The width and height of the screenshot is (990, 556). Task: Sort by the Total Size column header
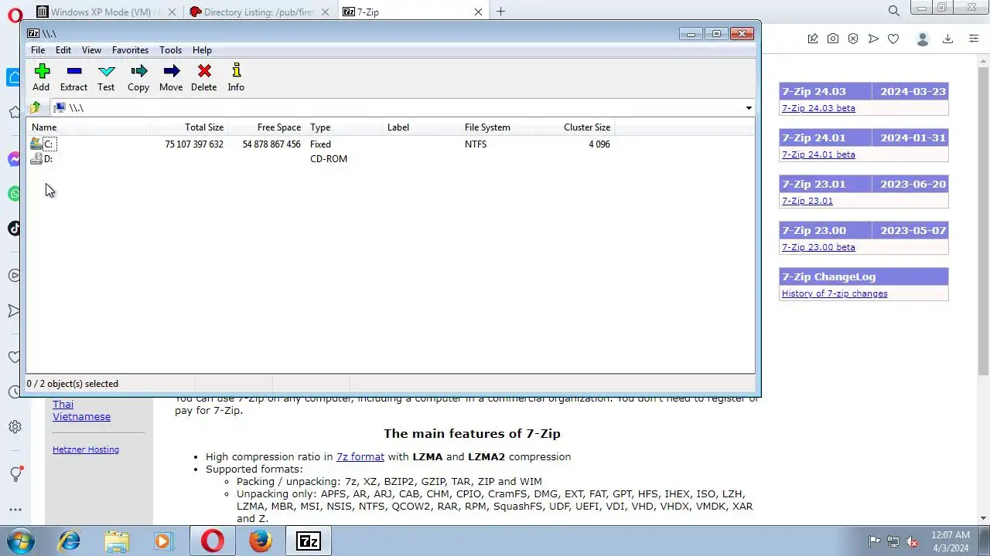pyautogui.click(x=189, y=127)
